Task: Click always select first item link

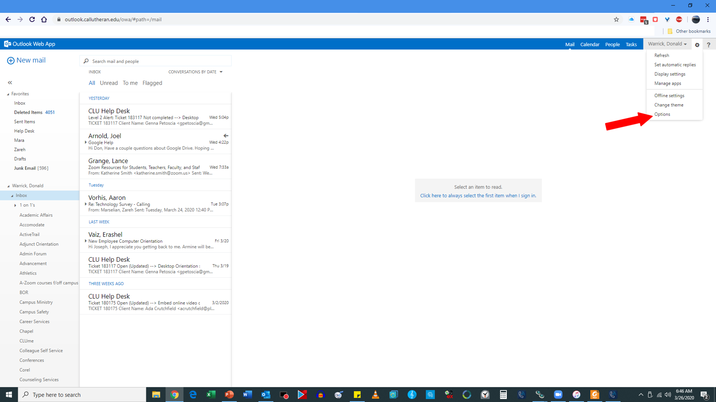Action: point(478,195)
